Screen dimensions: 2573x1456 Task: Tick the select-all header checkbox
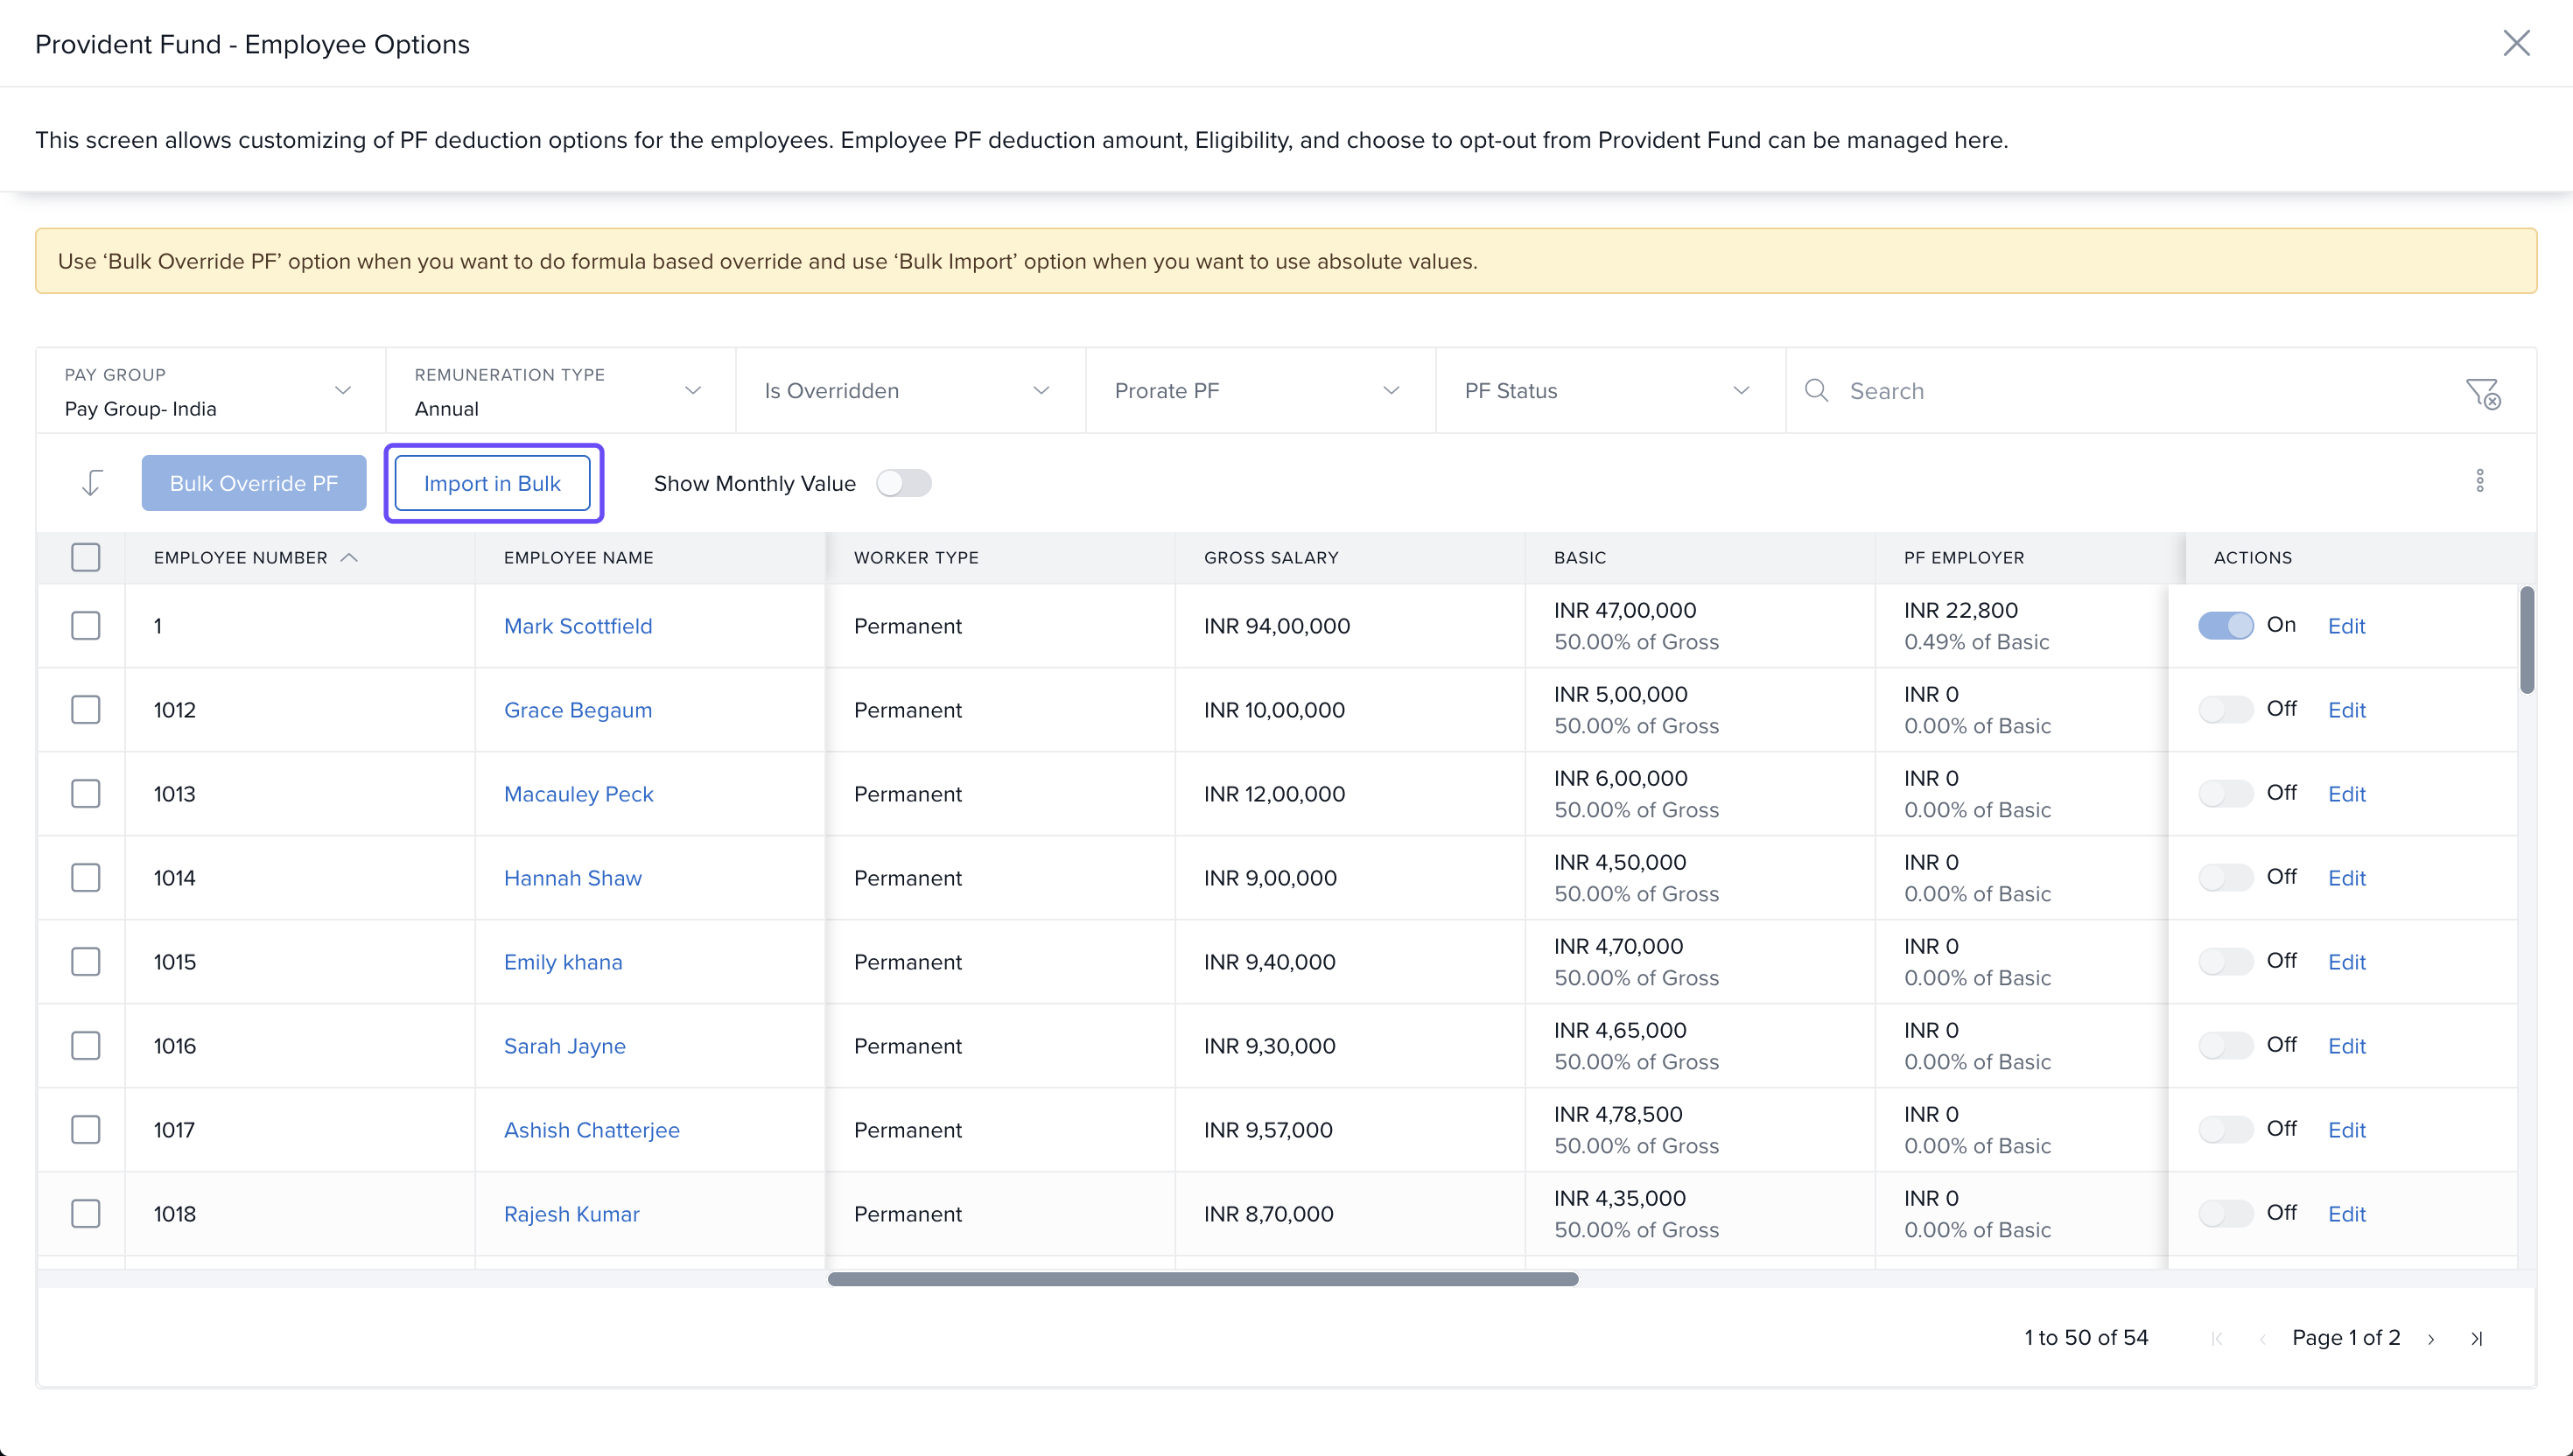pos(86,558)
